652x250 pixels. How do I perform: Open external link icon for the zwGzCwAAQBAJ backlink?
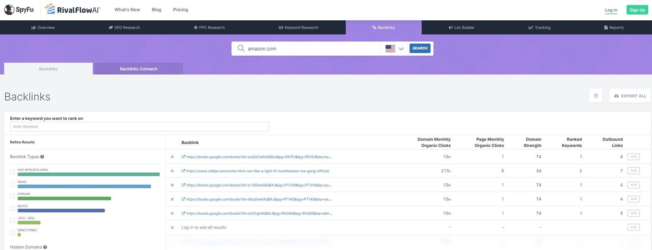tap(183, 157)
